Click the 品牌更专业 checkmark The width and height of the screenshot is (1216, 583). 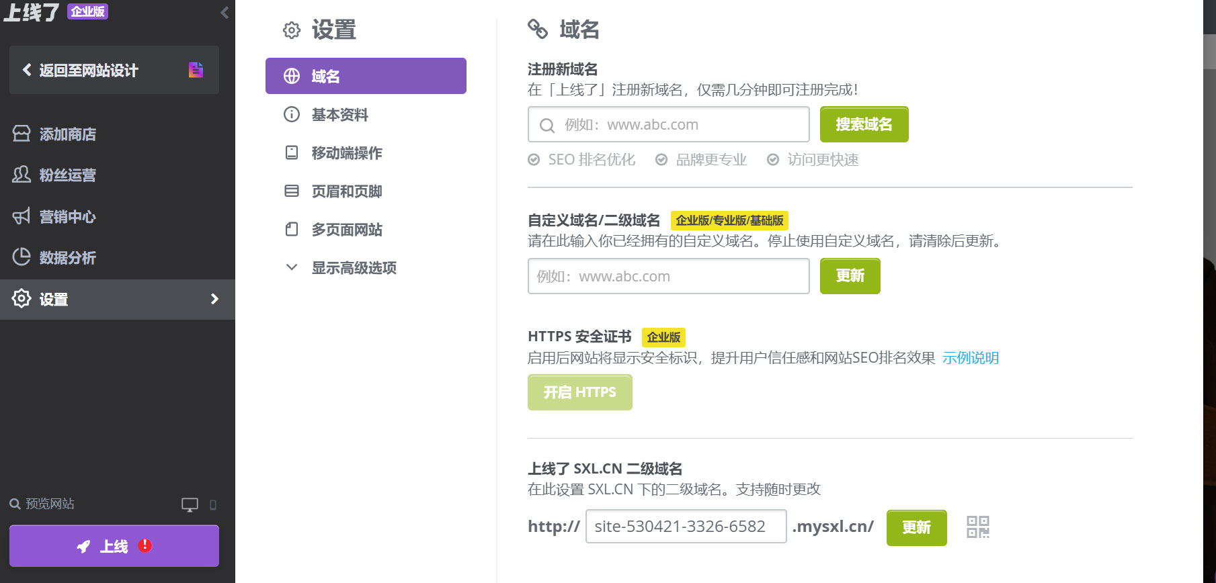[x=661, y=160]
